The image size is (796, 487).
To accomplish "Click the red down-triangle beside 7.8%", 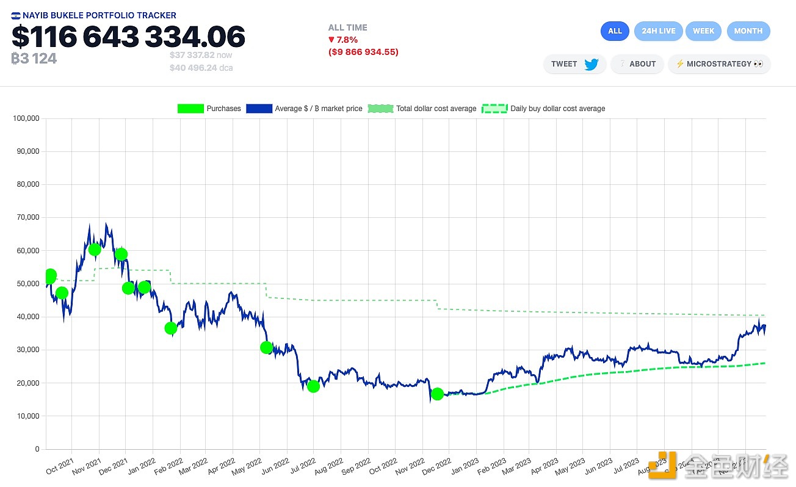I will coord(331,40).
